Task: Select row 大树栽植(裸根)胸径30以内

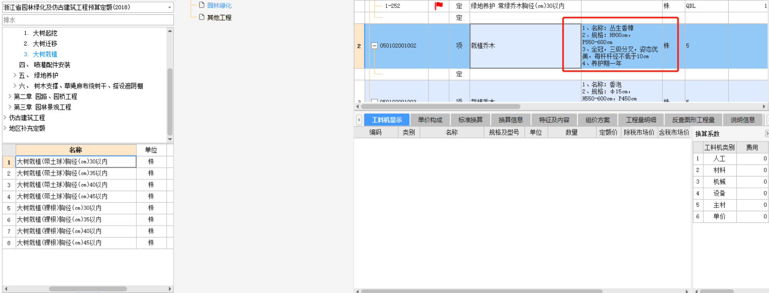Action: pyautogui.click(x=76, y=208)
